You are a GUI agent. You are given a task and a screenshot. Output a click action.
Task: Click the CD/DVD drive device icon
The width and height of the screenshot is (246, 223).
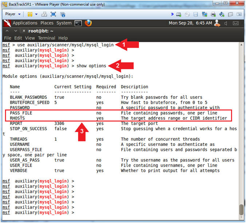[187, 15]
